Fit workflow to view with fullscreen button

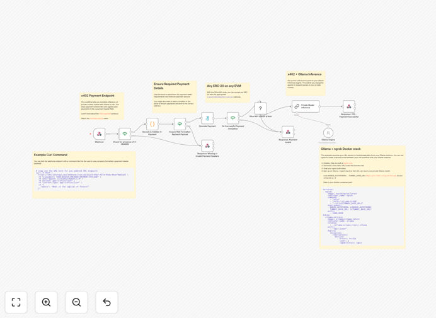point(16,302)
